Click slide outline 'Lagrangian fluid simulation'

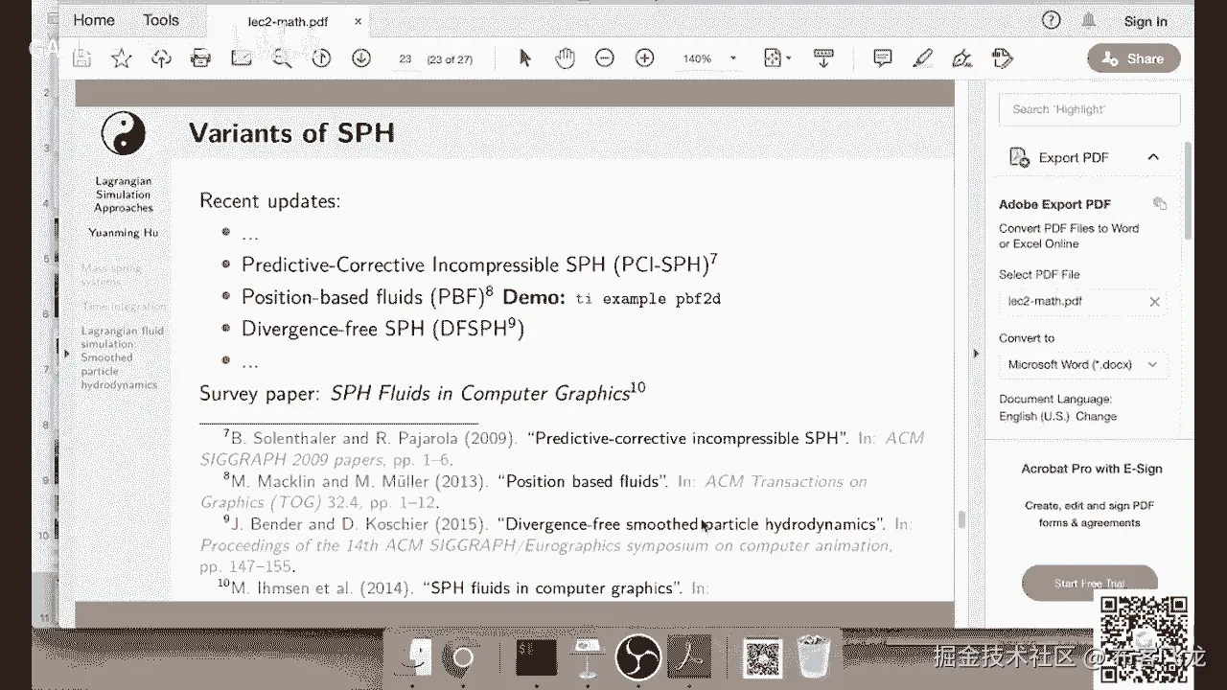pyautogui.click(x=122, y=337)
